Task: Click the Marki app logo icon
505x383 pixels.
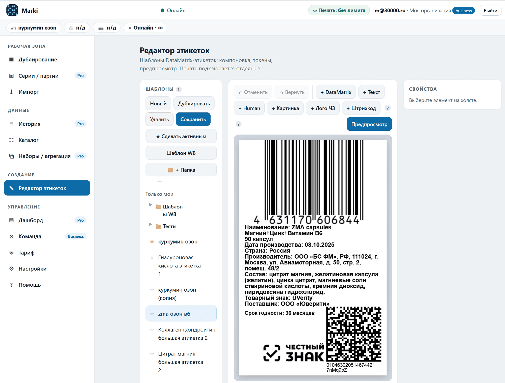Action: tap(12, 10)
